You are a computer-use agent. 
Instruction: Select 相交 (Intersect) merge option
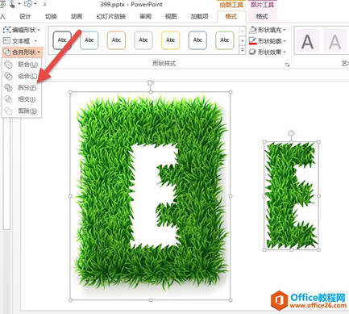[22, 99]
